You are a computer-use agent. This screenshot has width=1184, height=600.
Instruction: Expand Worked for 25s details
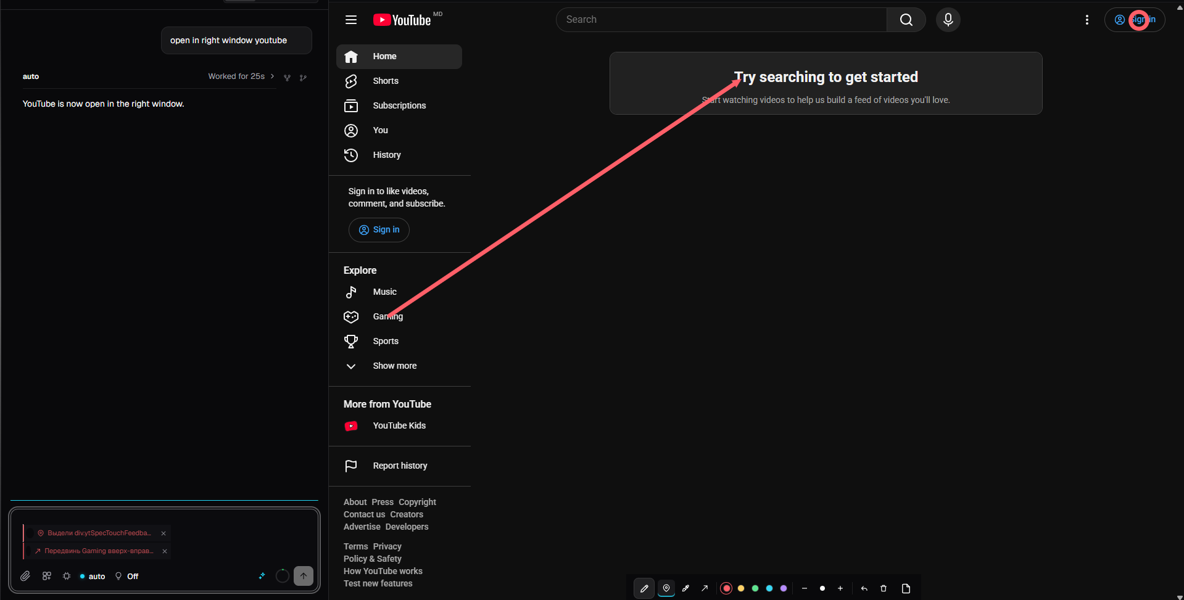coord(241,76)
